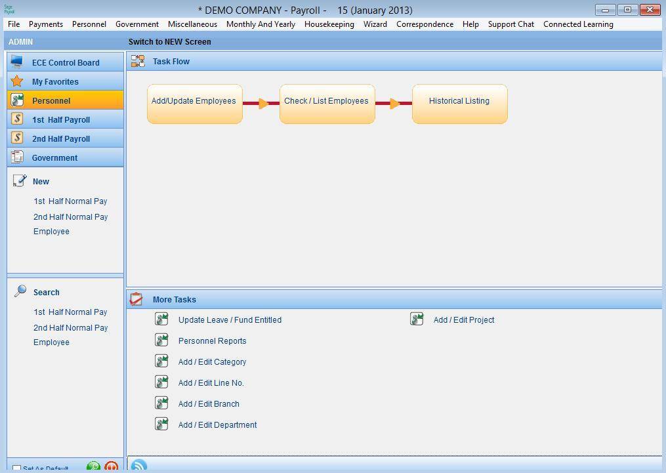Click the 1st Half Payroll dollar icon

[18, 119]
